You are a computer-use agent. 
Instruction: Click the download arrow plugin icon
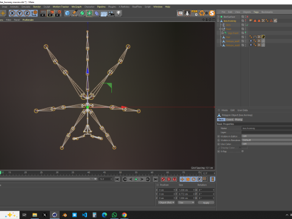pos(187,13)
